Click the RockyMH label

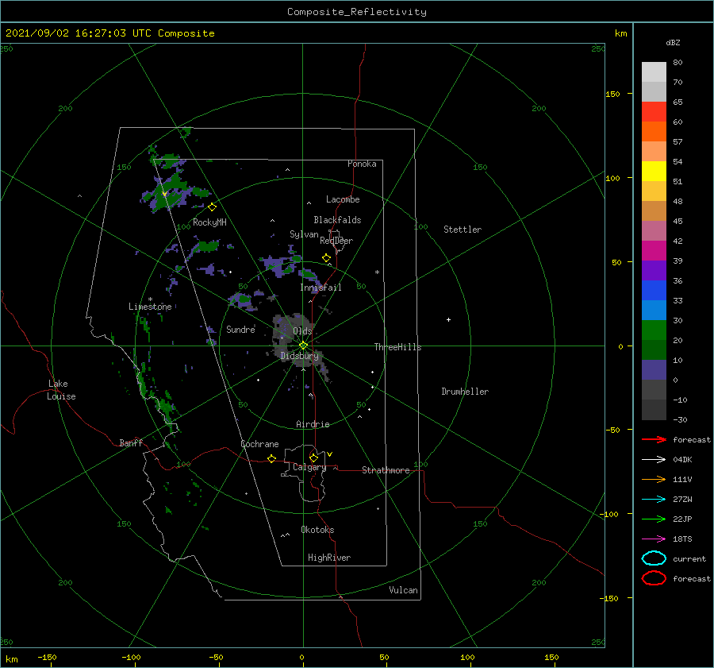(209, 222)
